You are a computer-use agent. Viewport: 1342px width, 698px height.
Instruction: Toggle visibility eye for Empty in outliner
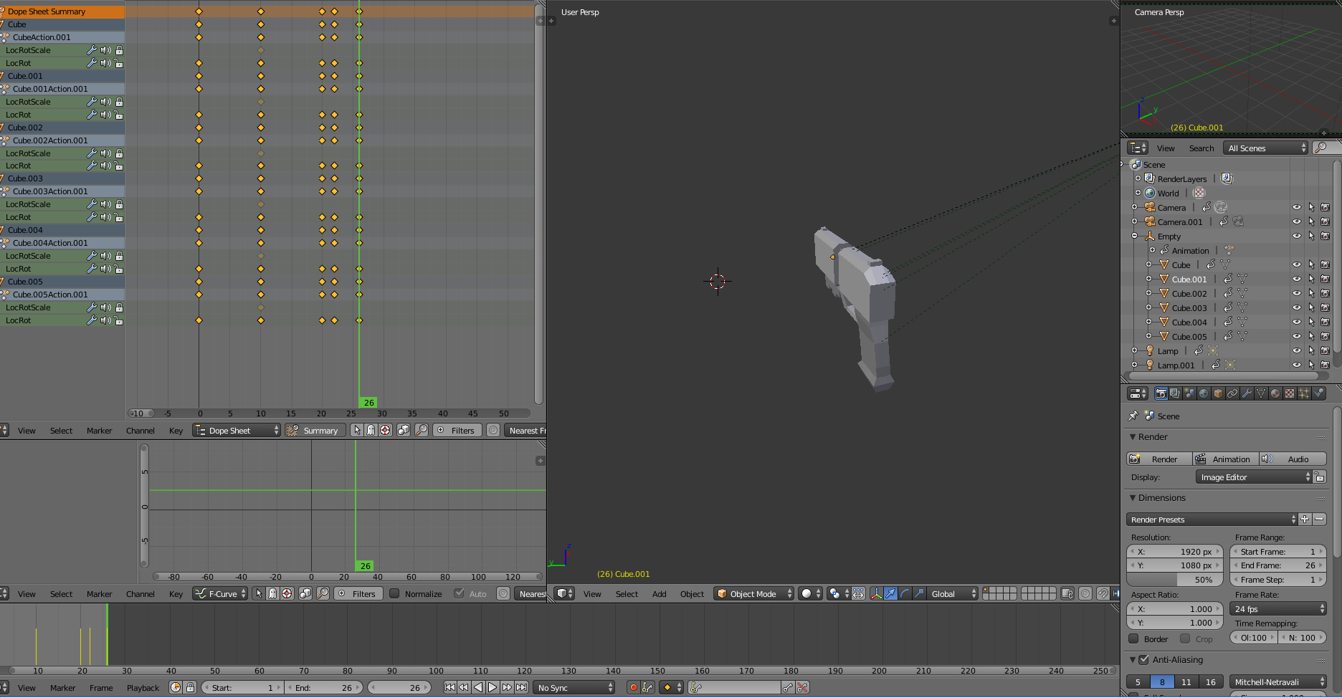[1296, 236]
